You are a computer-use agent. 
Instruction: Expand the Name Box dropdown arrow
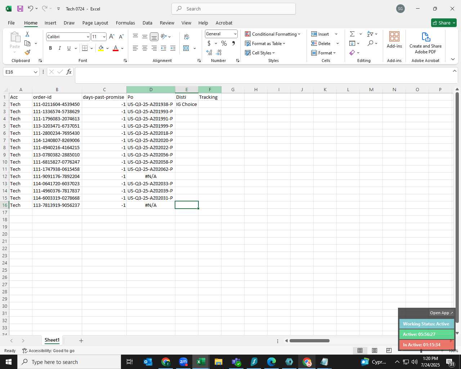(x=35, y=72)
